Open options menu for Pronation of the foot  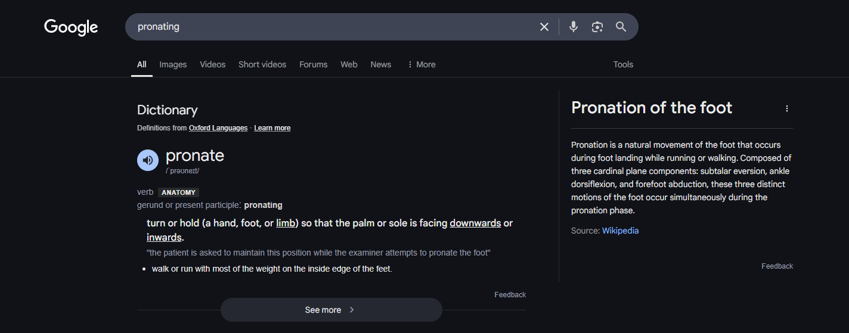786,108
